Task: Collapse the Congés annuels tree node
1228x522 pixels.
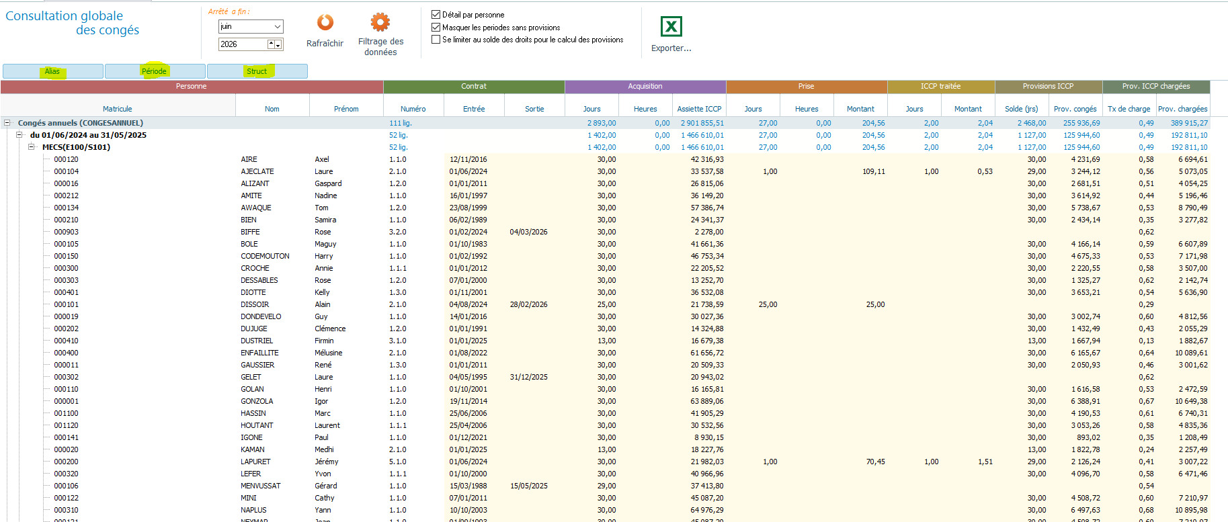Action: point(7,123)
